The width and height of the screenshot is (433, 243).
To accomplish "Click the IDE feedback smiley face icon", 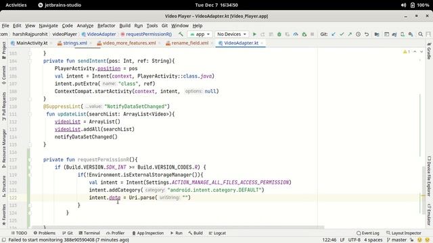I will point(419,240).
